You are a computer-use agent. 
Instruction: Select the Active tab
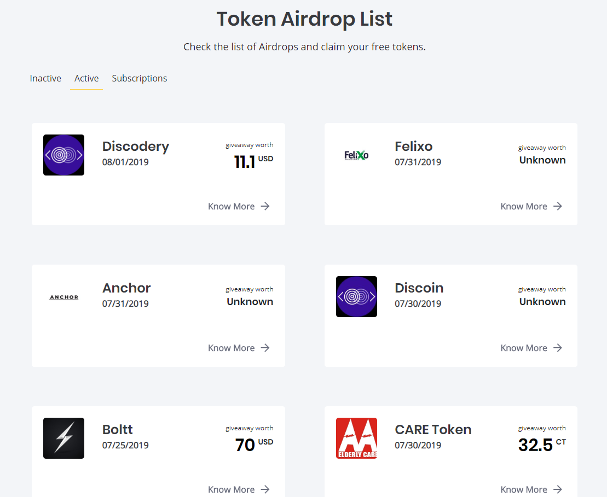tap(86, 78)
